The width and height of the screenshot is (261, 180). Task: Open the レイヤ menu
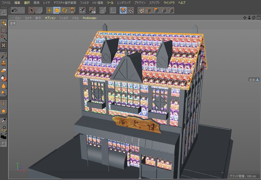coord(46,3)
